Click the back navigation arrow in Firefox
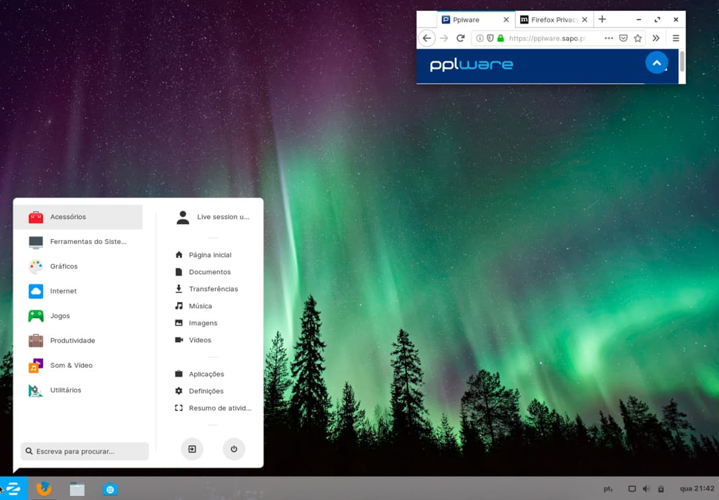The width and height of the screenshot is (719, 500). coord(427,38)
